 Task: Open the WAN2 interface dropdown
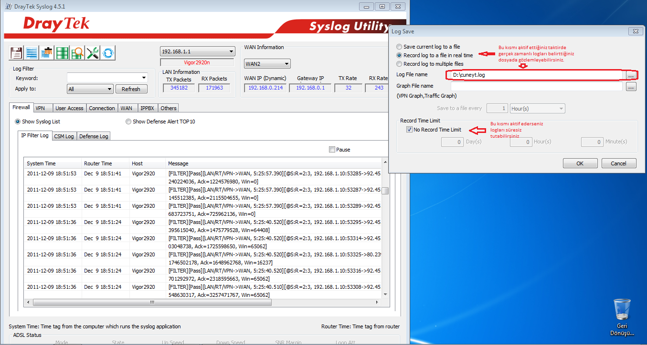click(267, 64)
